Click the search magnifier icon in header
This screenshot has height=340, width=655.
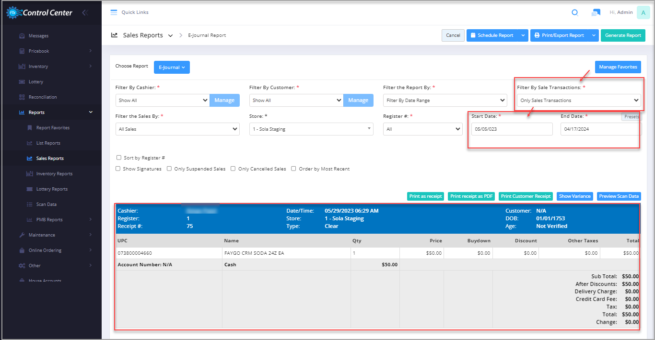pos(575,12)
